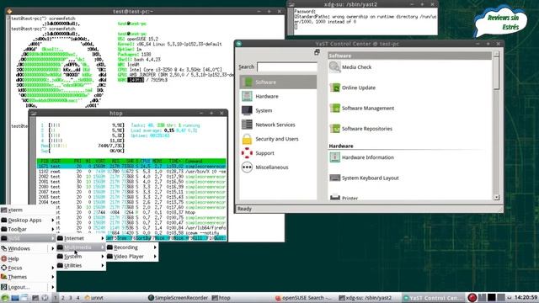Screen dimensions: 539x303
Task: Focus the YaST Search input field
Action: [287, 67]
